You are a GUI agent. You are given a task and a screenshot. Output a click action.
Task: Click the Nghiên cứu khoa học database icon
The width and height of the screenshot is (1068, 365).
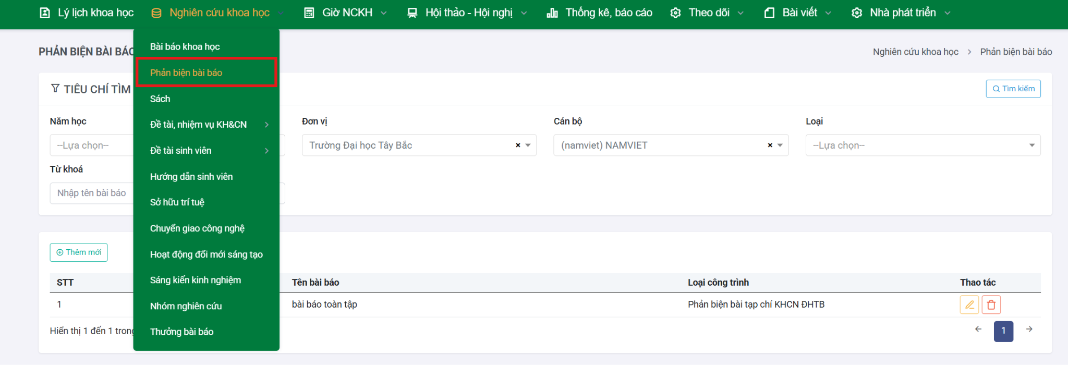(156, 13)
